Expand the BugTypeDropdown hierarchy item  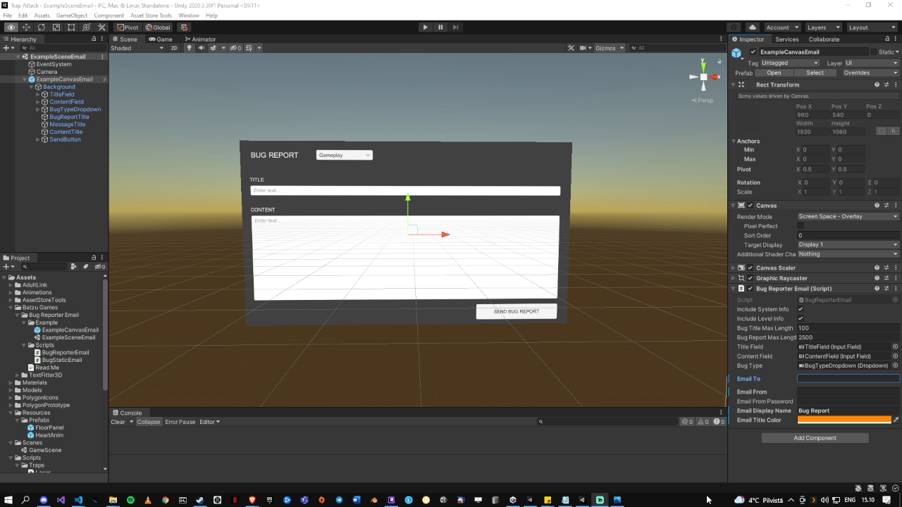(x=38, y=109)
